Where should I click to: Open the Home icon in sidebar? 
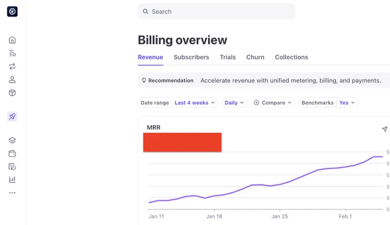click(x=12, y=40)
